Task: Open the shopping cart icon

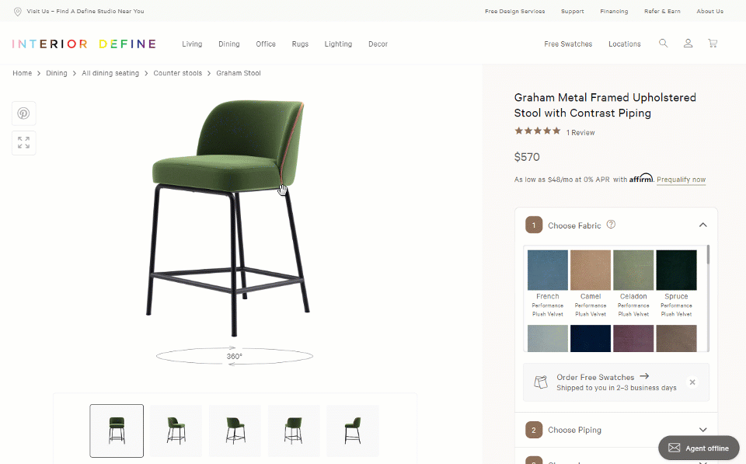Action: click(713, 44)
